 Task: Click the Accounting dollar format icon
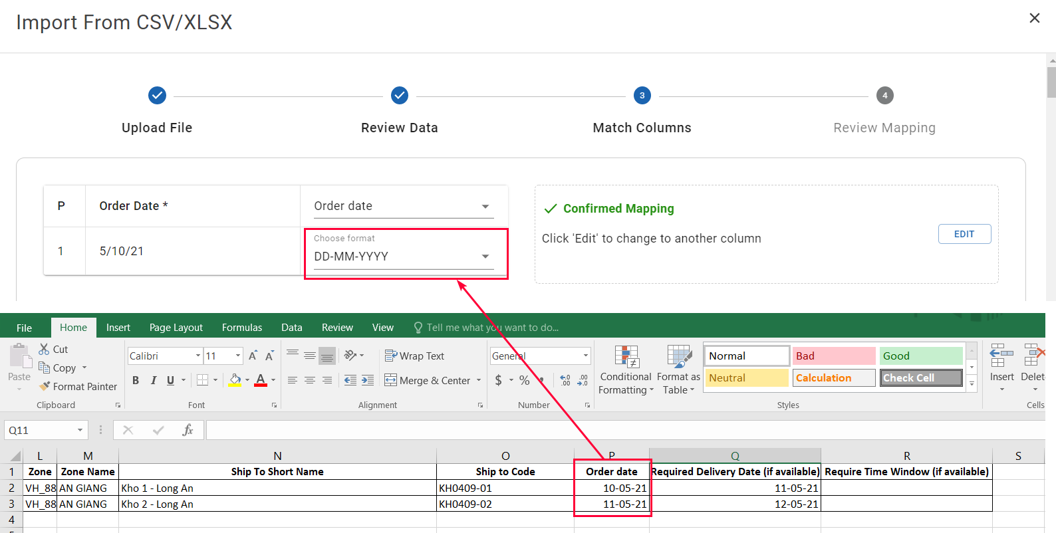pyautogui.click(x=499, y=380)
